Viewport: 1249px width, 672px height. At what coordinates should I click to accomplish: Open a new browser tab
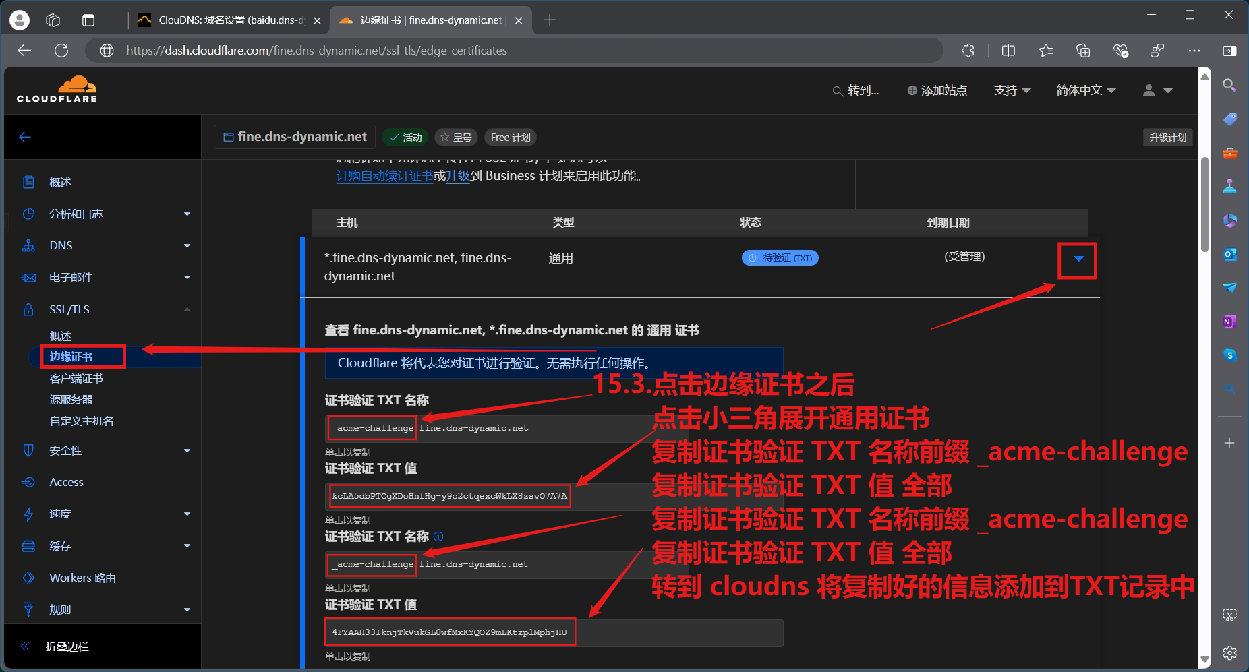pos(550,20)
